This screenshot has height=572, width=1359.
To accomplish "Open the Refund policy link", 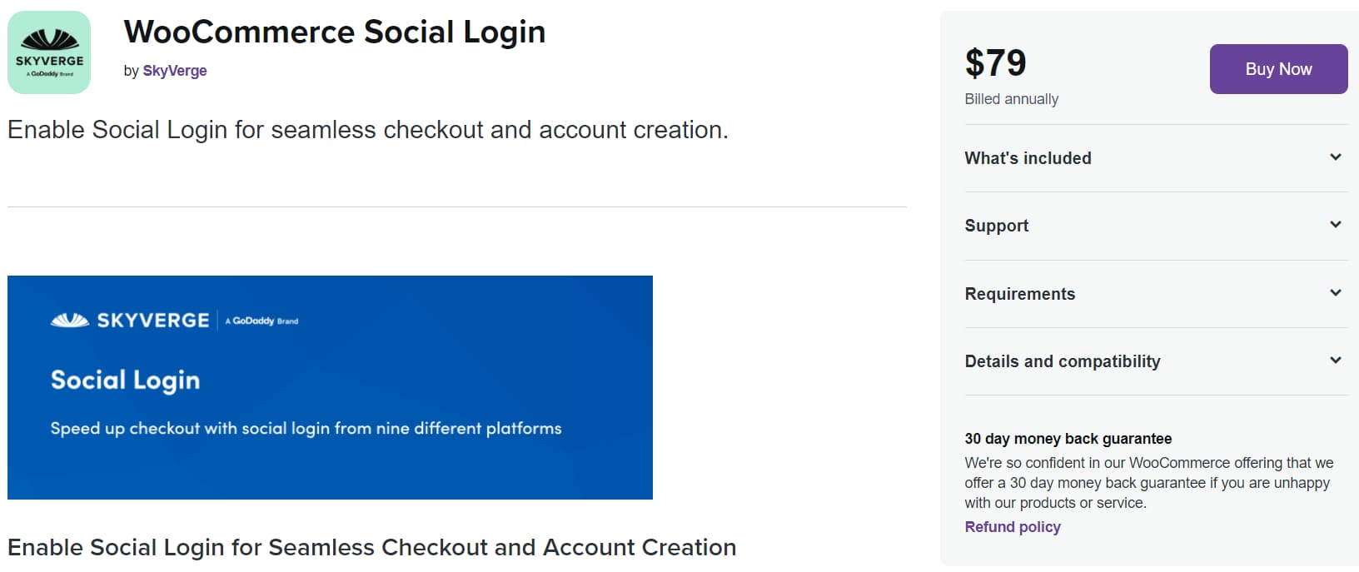I will click(x=1013, y=527).
